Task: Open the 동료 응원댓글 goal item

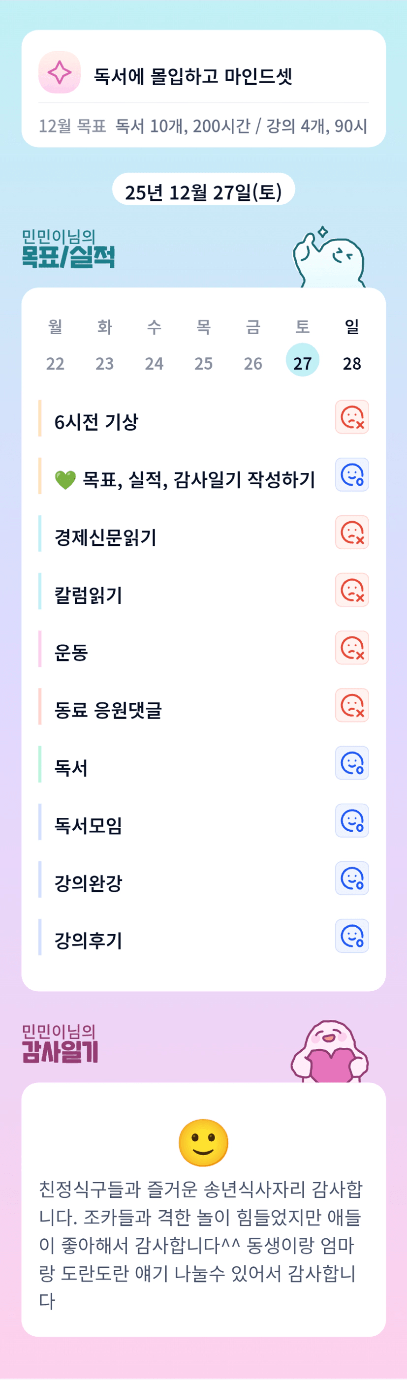Action: click(108, 710)
